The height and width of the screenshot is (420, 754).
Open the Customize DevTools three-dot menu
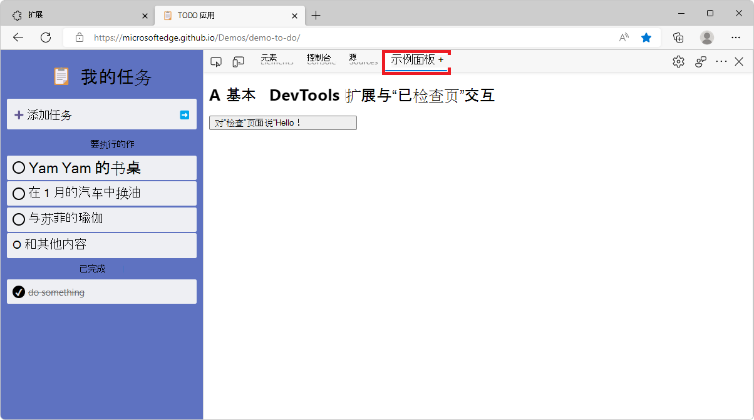pos(721,61)
